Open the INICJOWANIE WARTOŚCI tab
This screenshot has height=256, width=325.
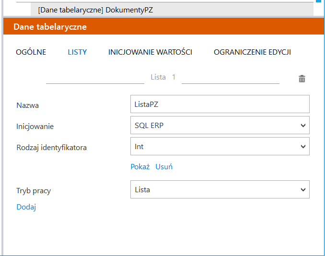(150, 52)
